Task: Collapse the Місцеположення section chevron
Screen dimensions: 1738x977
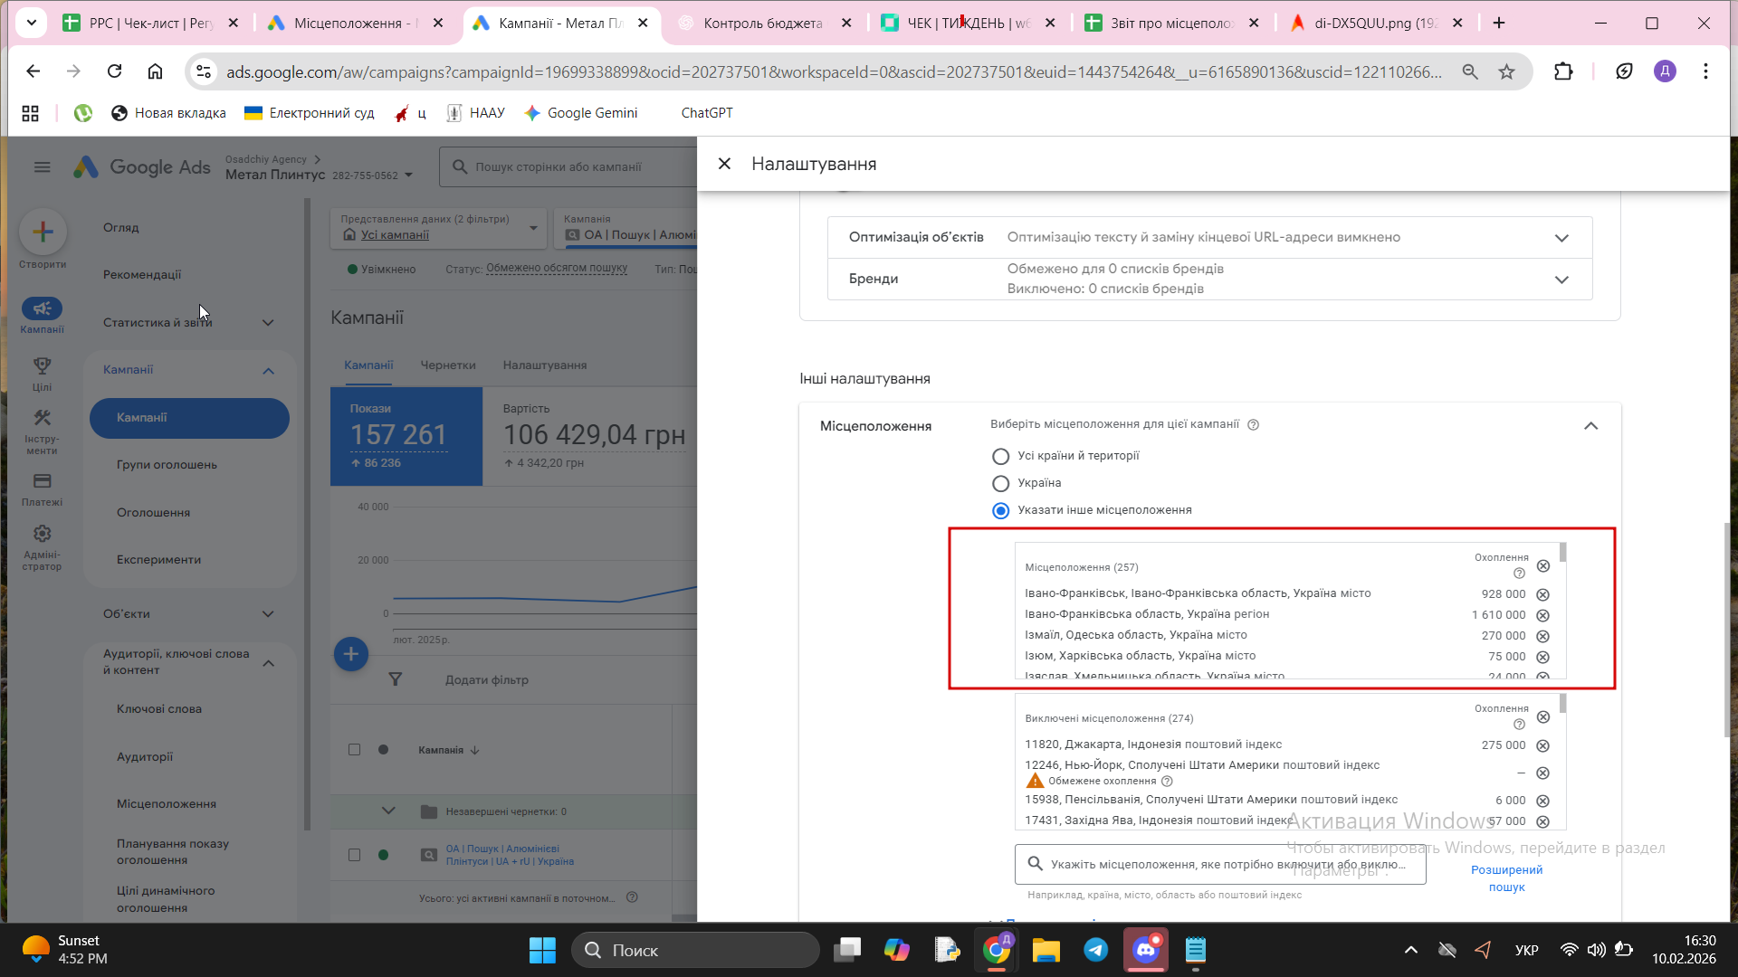Action: pos(1590,425)
